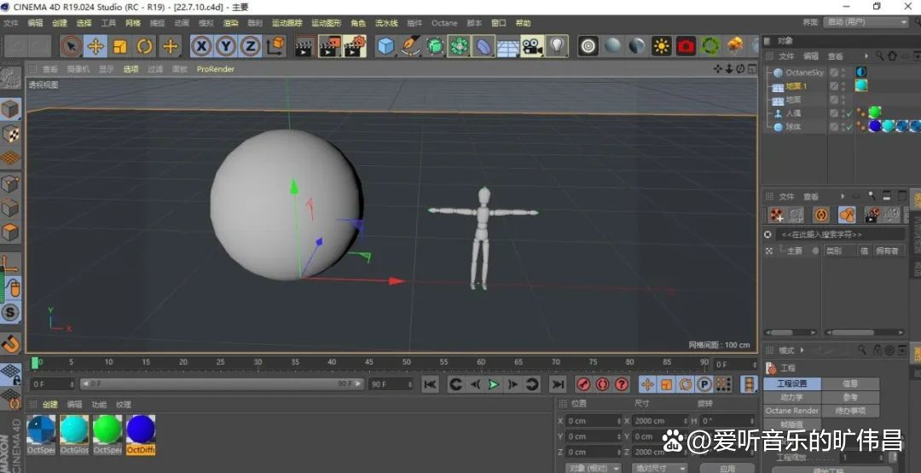Viewport: 921px width, 473px height.
Task: Open the 创建 menu in the menu bar
Action: click(x=60, y=24)
